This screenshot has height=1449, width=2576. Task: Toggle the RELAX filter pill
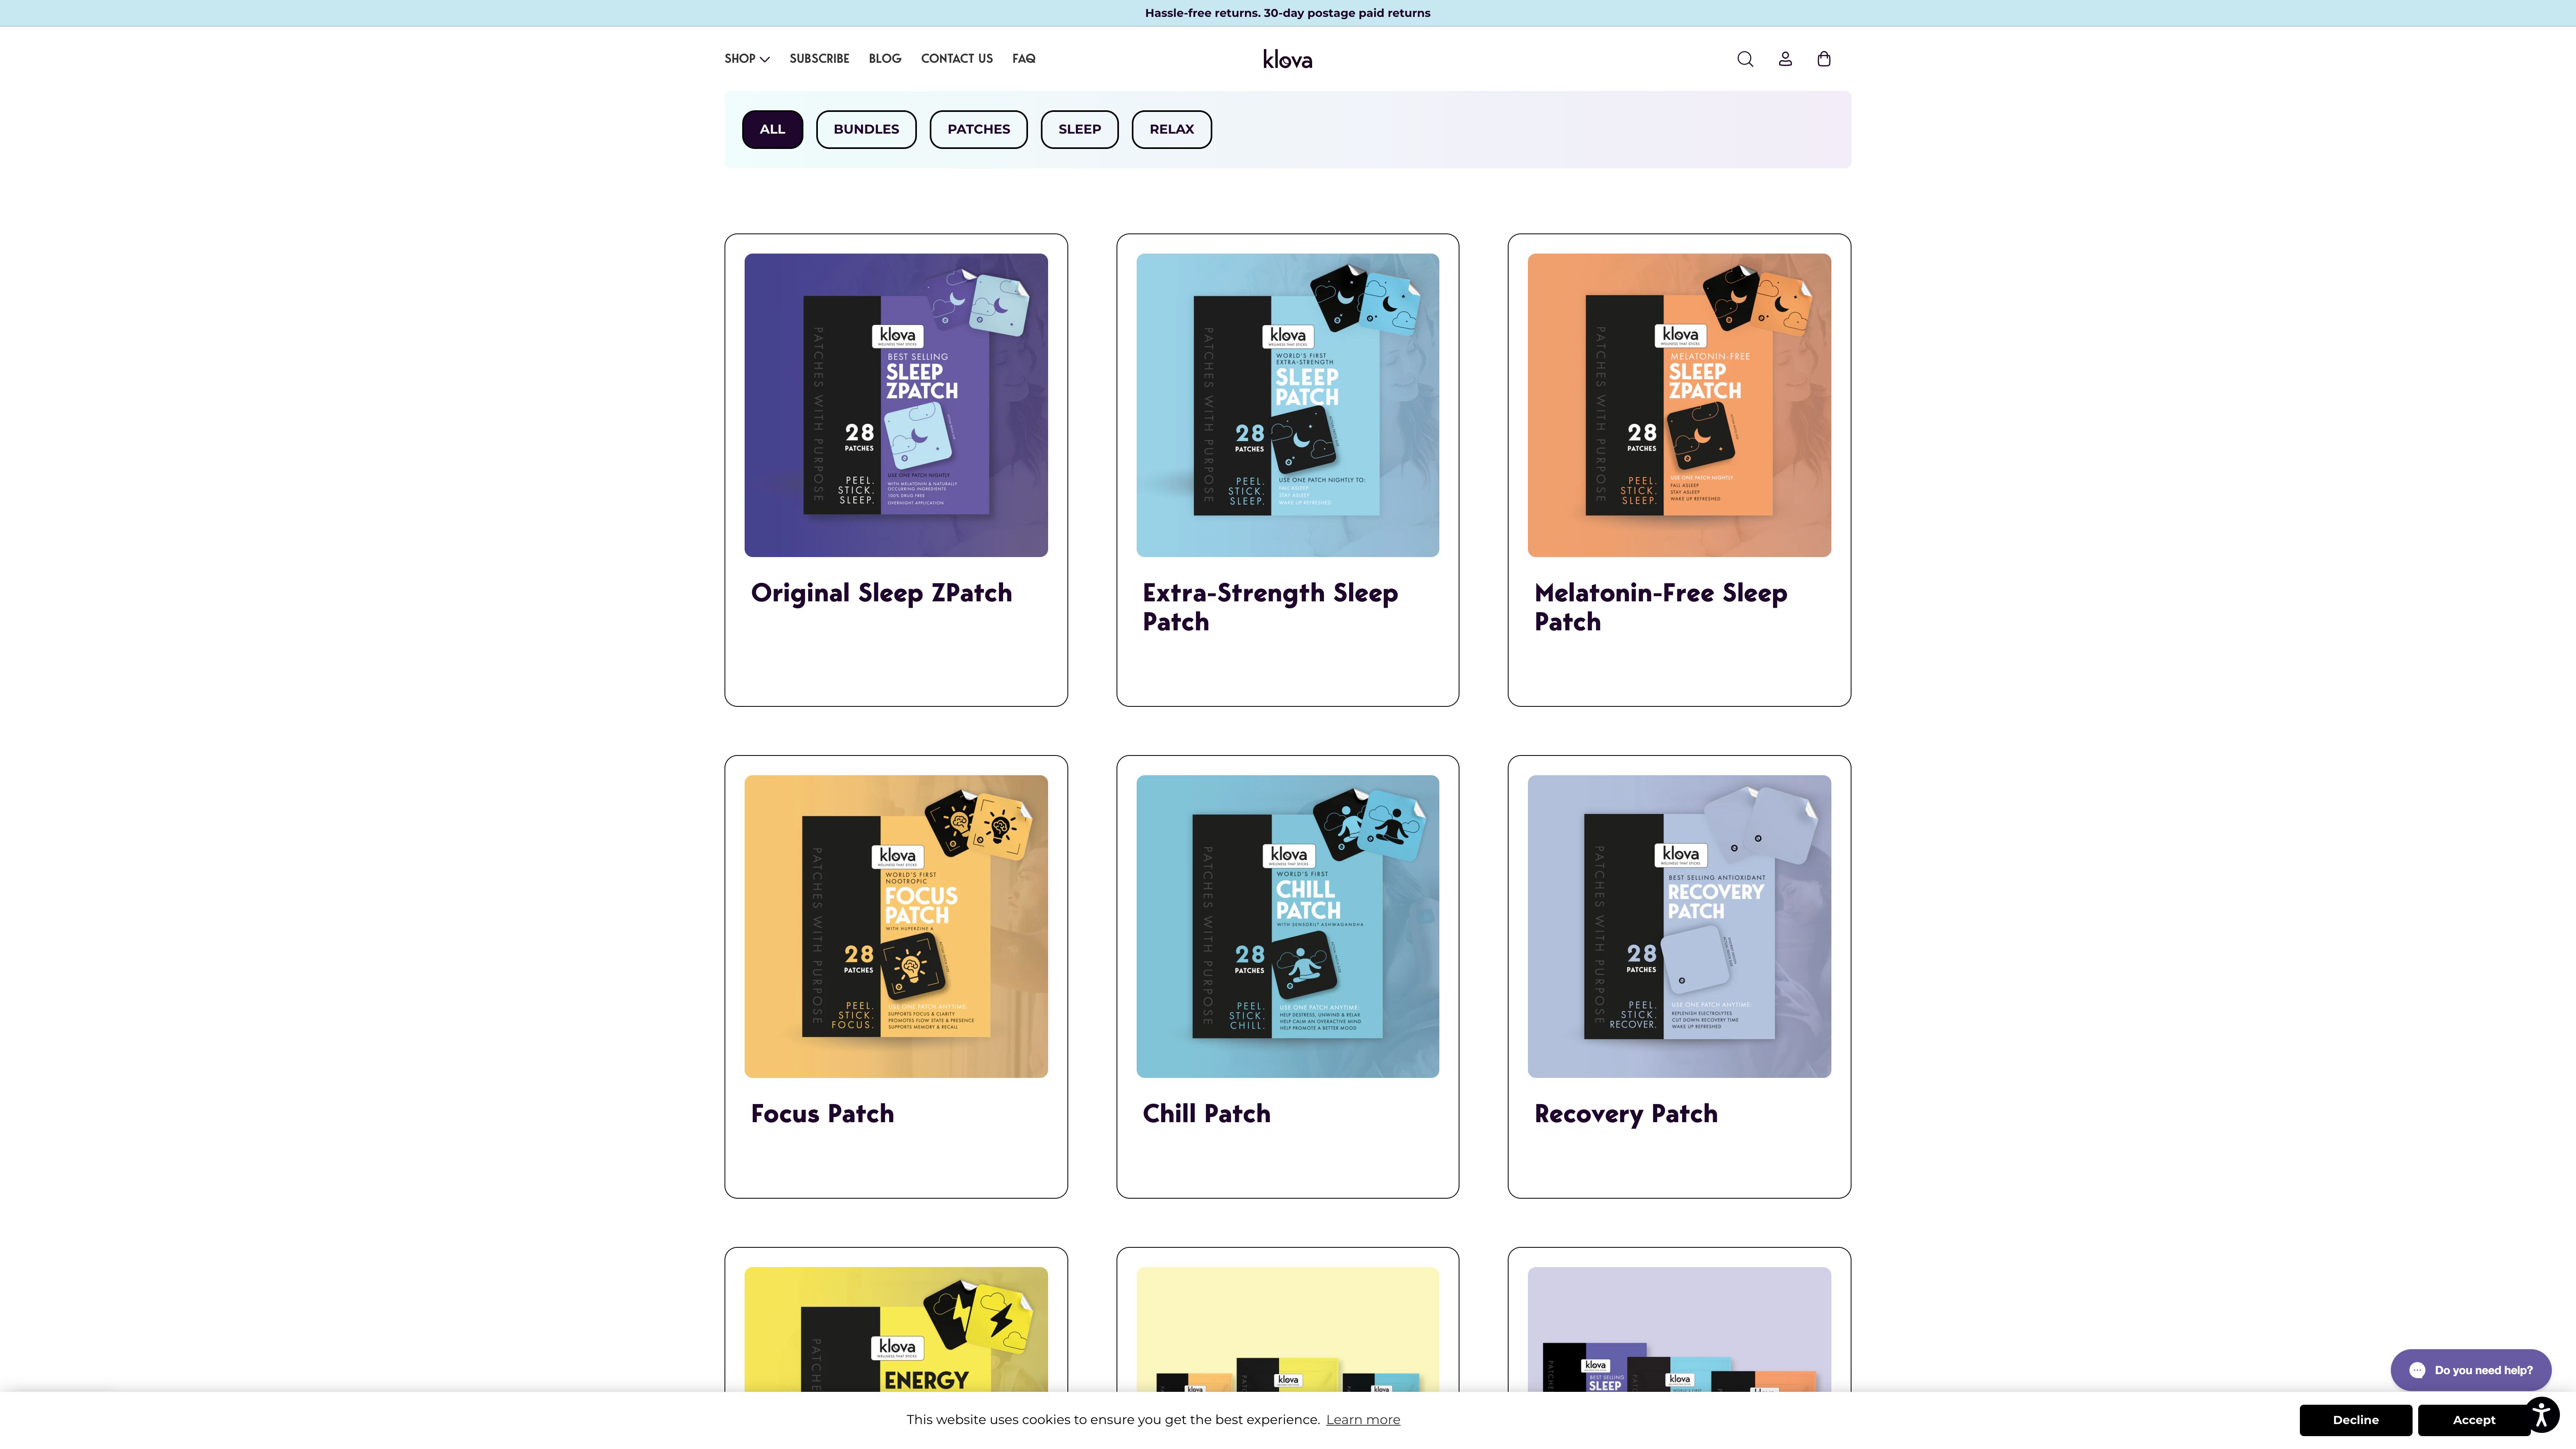pos(1171,128)
